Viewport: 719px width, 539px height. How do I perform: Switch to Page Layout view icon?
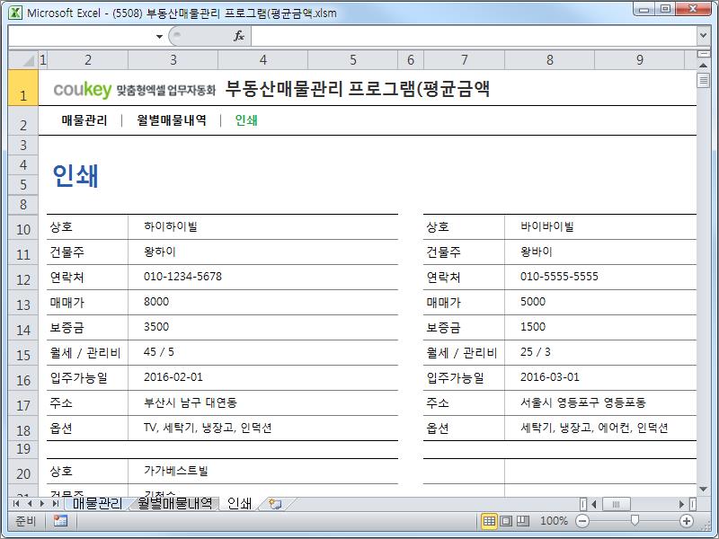pos(506,521)
